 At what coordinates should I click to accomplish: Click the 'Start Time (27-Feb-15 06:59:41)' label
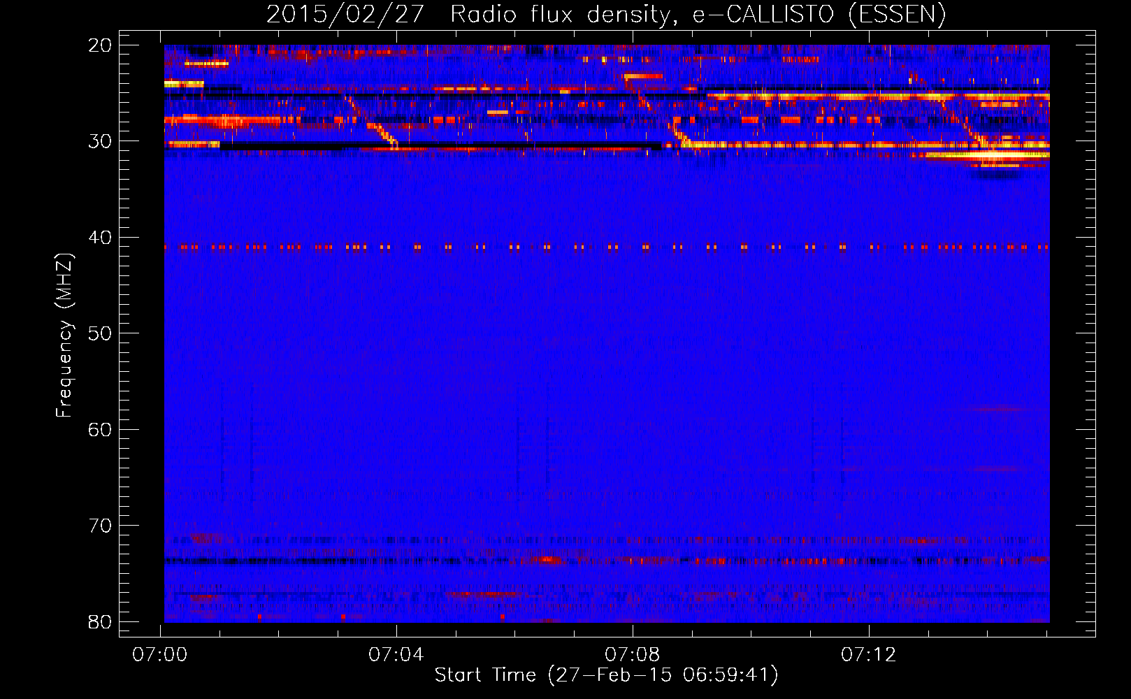(606, 675)
